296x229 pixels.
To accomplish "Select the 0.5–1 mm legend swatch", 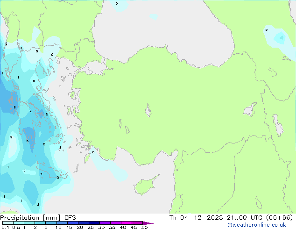I will pyautogui.click(x=19, y=223).
